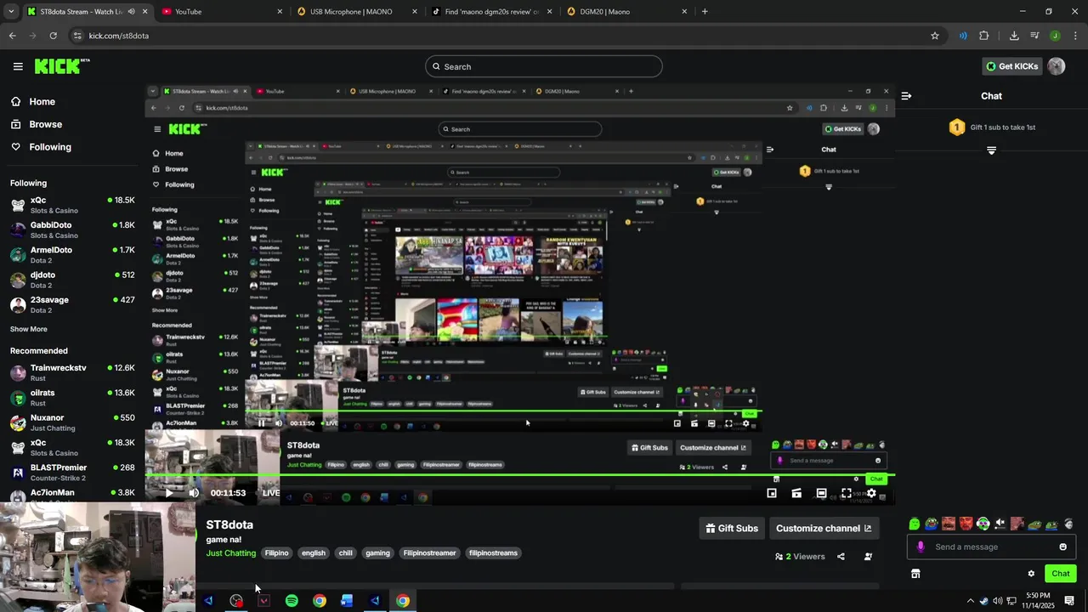Pick the green headphones emote
This screenshot has height=612, width=1088.
[x=983, y=524]
